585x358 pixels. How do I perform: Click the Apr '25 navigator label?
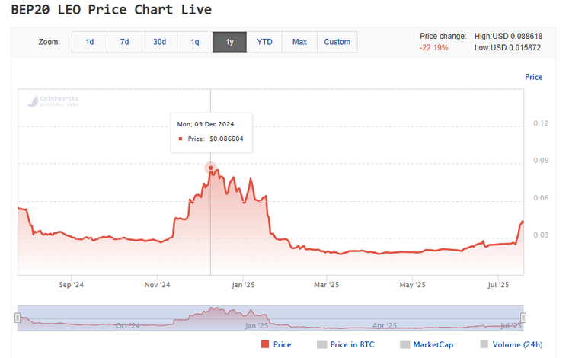click(x=385, y=326)
